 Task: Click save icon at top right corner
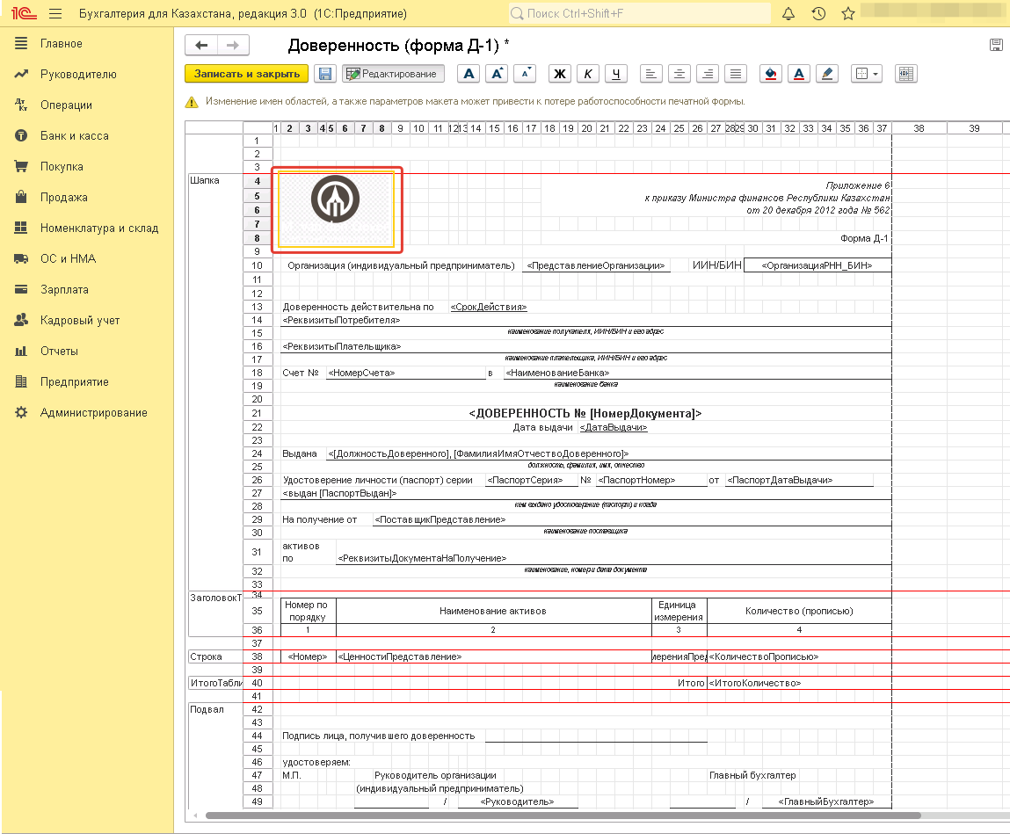(996, 45)
